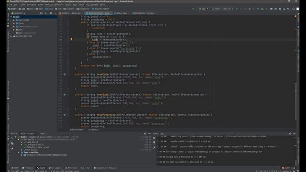Open the Edit menu
Viewport: 306px width, 172px height.
click(x=16, y=5)
